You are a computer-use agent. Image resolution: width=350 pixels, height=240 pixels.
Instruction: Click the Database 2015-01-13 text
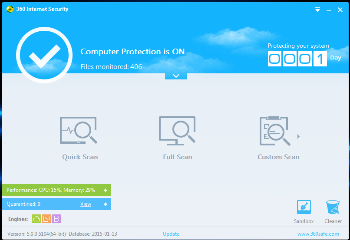click(93, 234)
